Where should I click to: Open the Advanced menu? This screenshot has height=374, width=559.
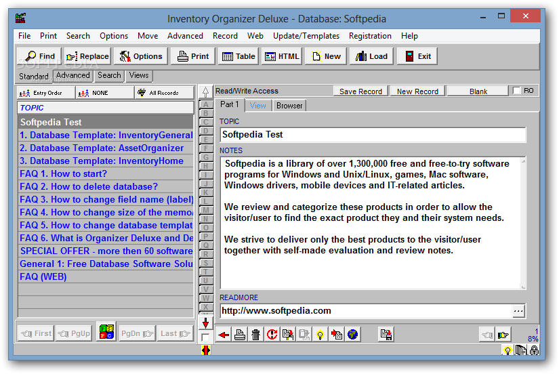185,36
